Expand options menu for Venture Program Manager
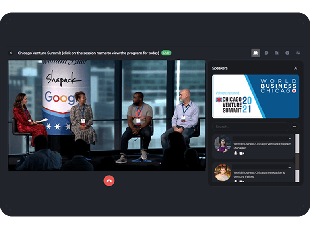The image size is (310, 229). pyautogui.click(x=290, y=139)
